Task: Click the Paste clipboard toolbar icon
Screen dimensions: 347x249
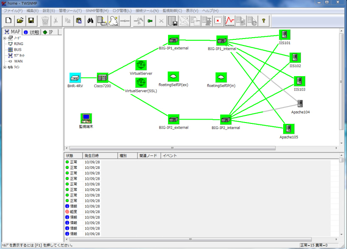Action: pos(79,20)
